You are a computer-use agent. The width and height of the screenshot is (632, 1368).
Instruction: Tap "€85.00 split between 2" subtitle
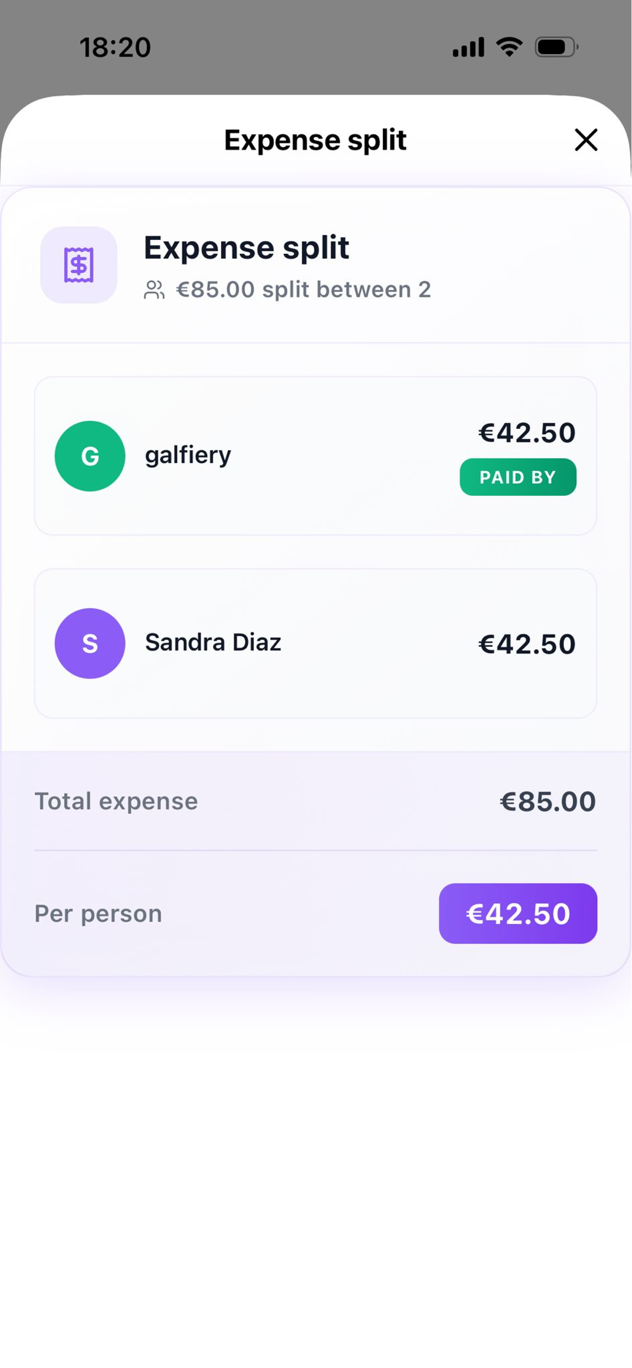point(303,290)
